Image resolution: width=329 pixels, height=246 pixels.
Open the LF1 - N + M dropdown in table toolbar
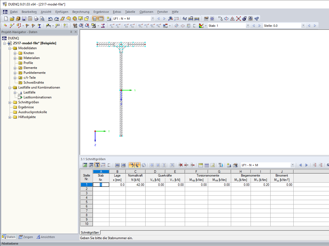[x=293, y=165]
